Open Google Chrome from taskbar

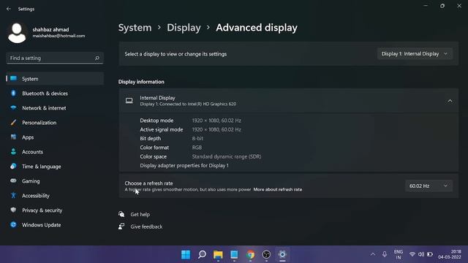250,254
